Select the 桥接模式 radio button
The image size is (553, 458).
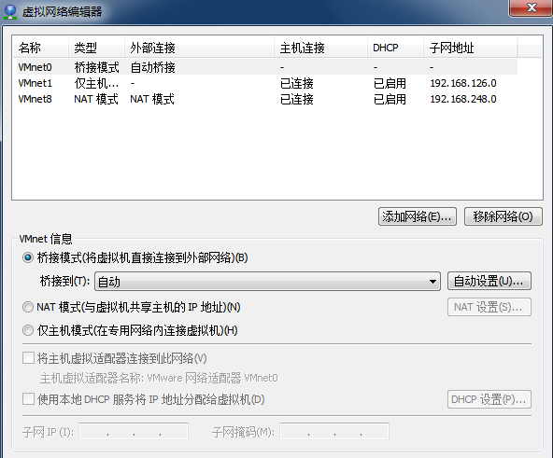[28, 257]
